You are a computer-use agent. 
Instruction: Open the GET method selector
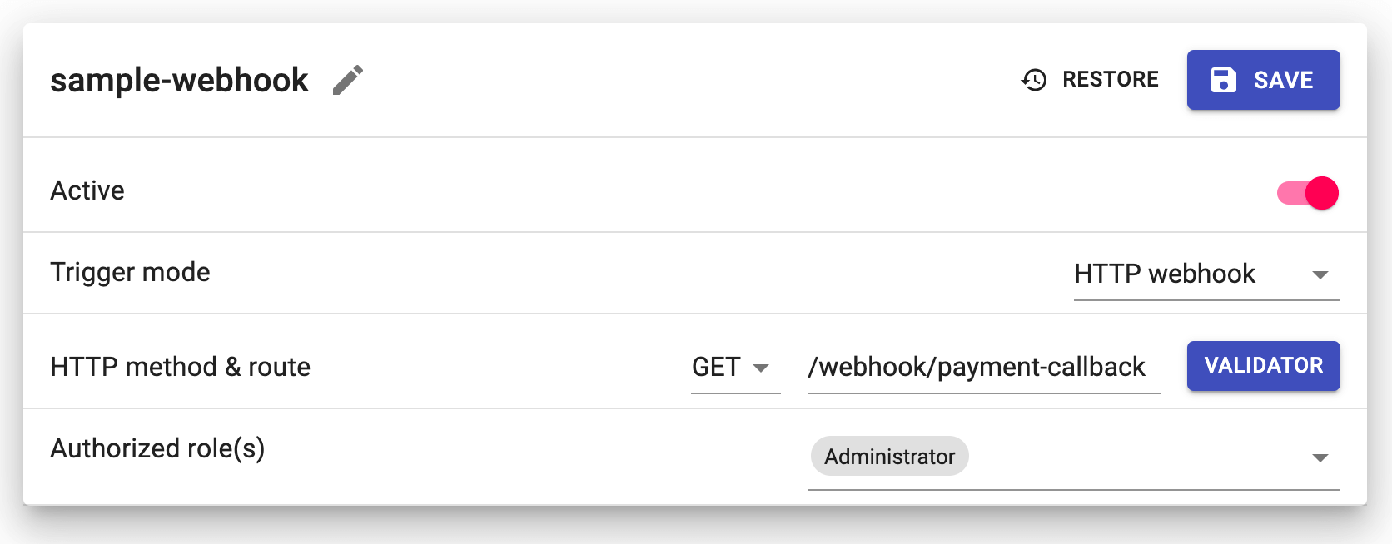tap(717, 367)
